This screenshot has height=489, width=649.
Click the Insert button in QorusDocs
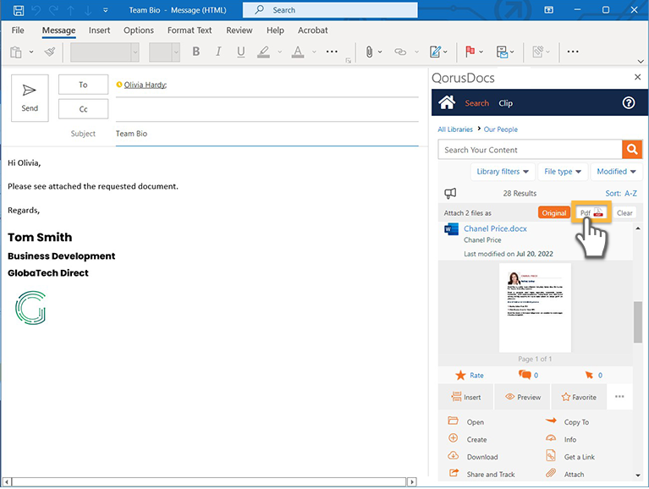[466, 397]
